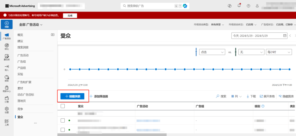This screenshot has width=296, height=136.
Task: Open the user account icon
Action: click(257, 6)
